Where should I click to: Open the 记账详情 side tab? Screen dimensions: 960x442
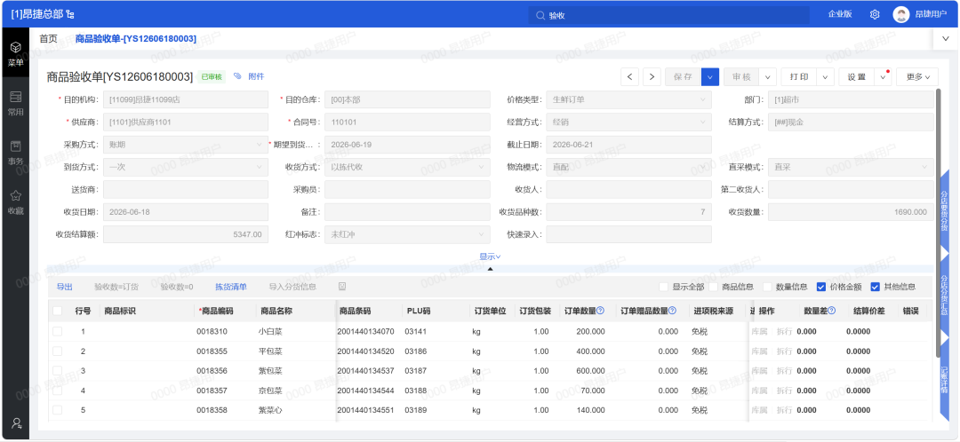[944, 379]
